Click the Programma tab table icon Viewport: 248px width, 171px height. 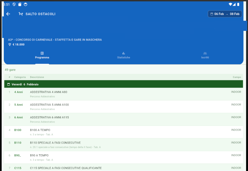[42, 53]
